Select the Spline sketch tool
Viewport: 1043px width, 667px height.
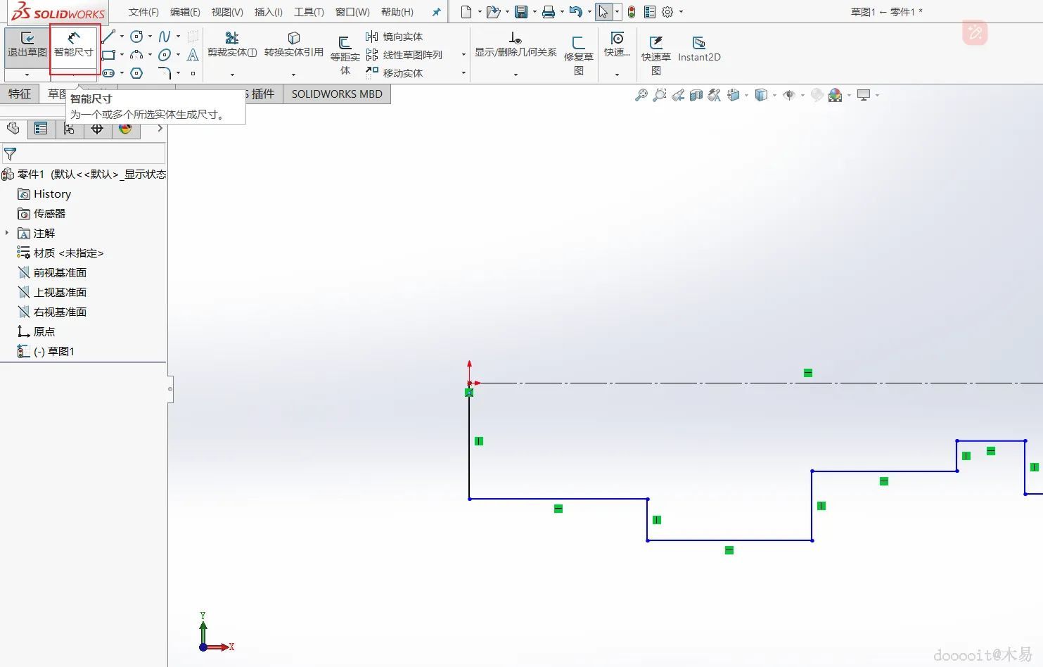165,37
